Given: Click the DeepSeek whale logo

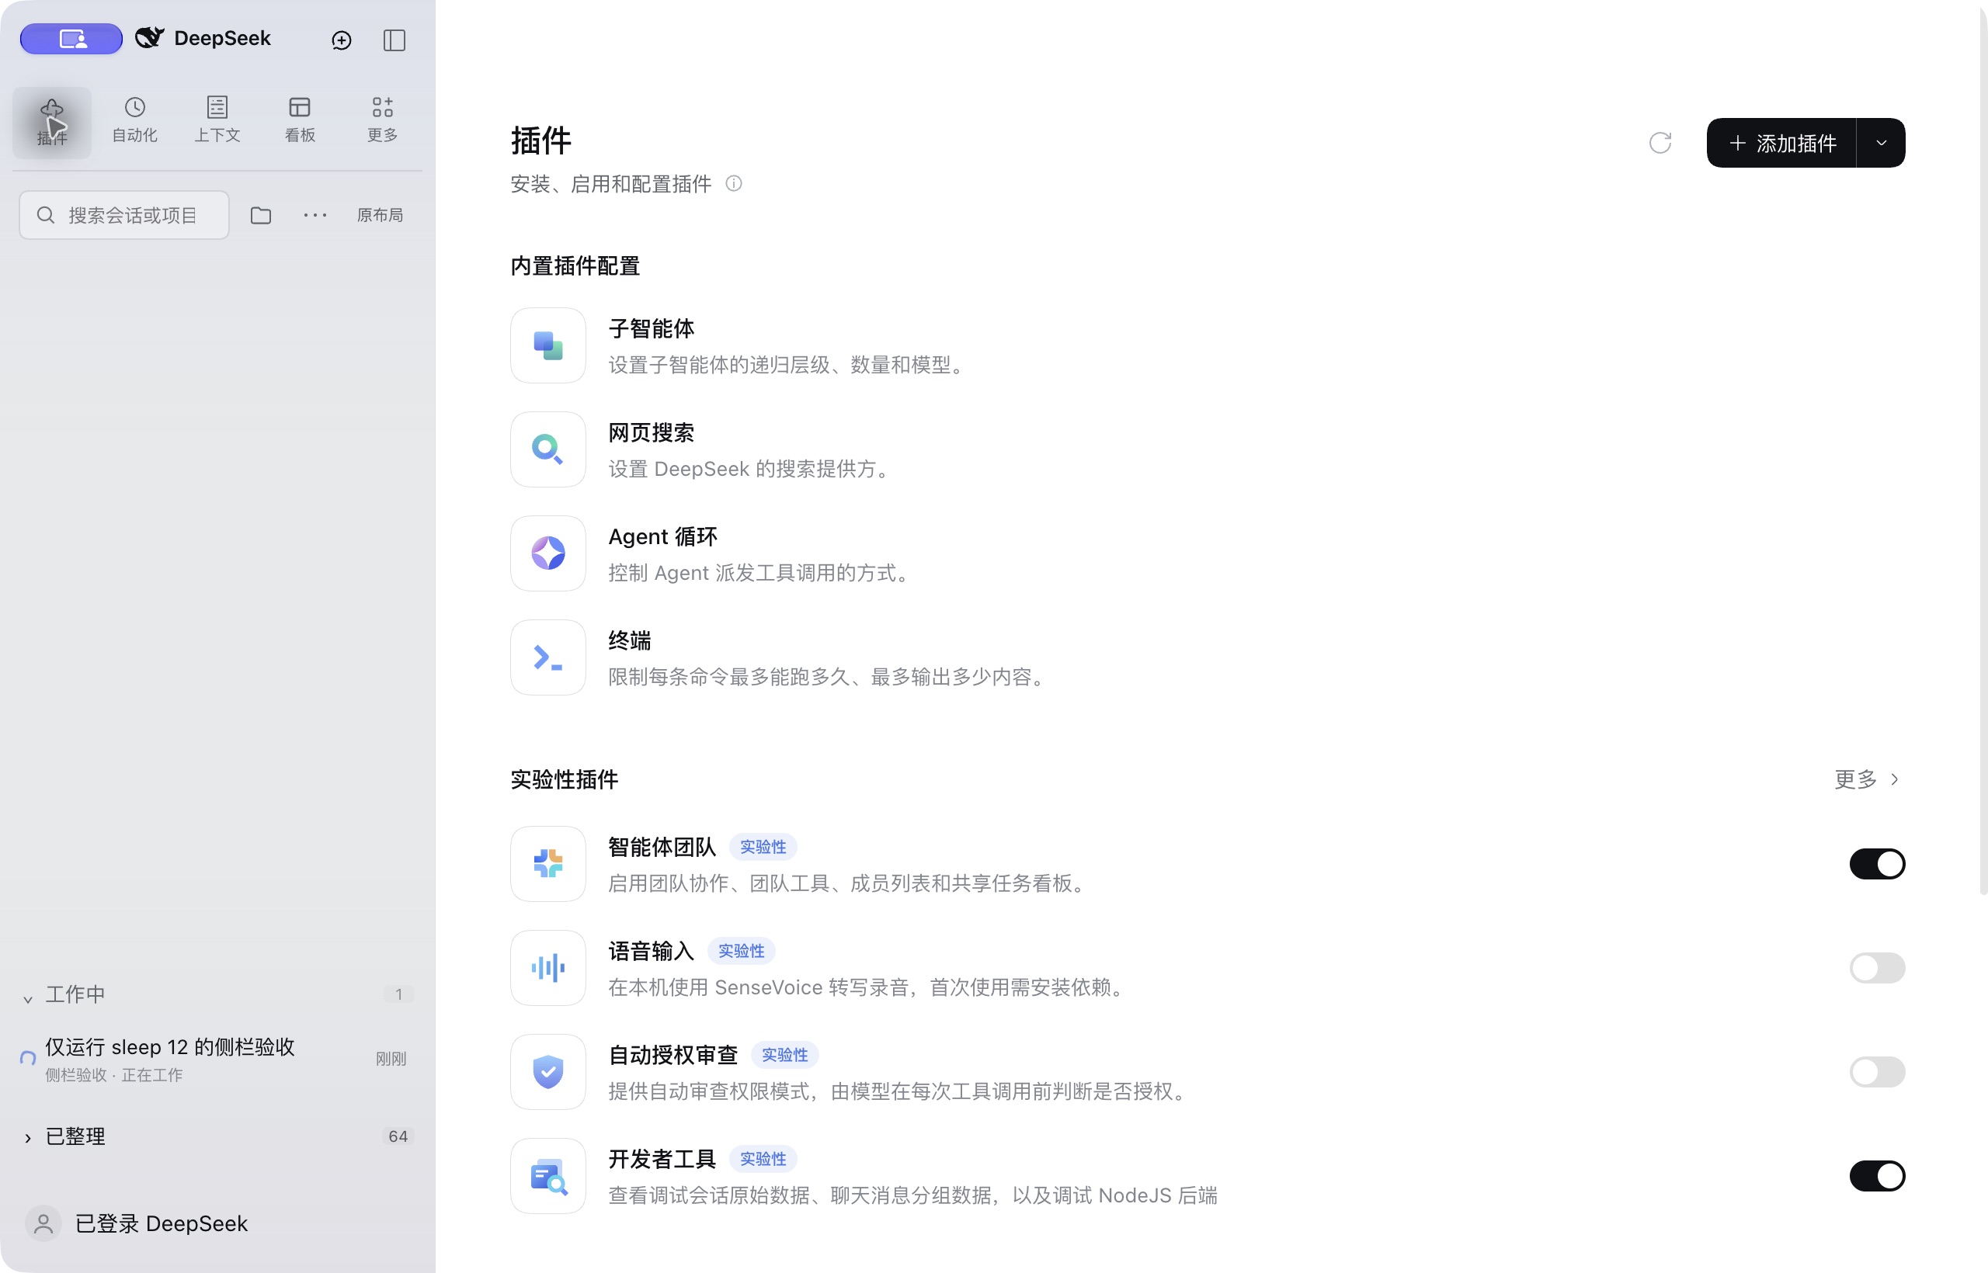Looking at the screenshot, I should click(x=150, y=38).
